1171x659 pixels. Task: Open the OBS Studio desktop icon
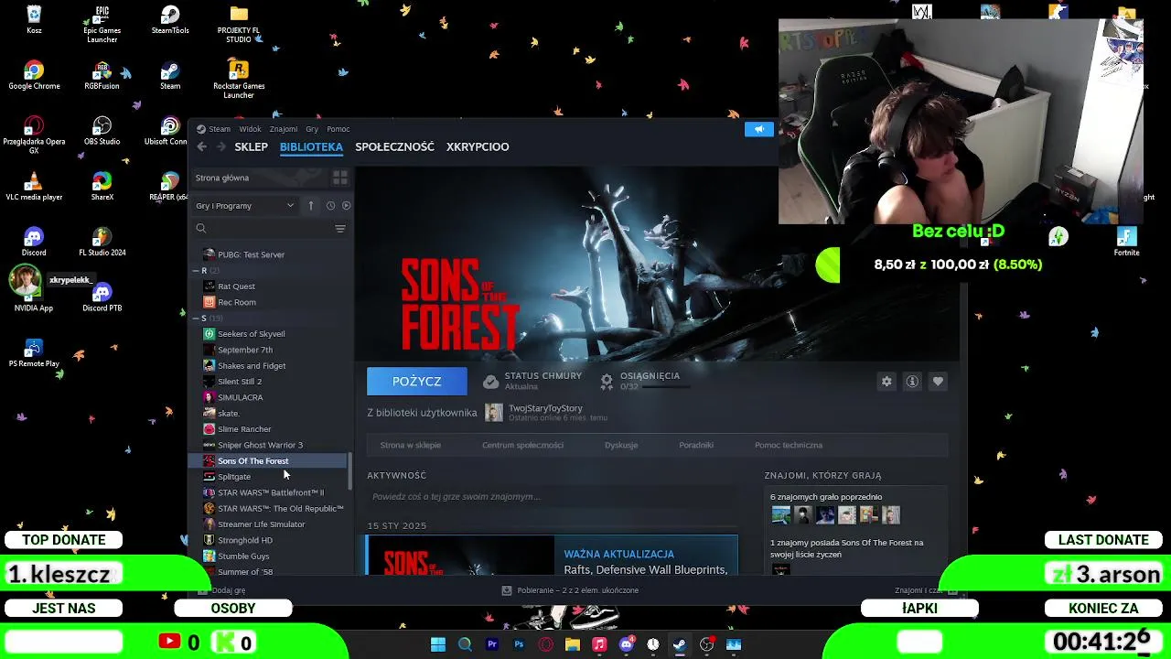coord(102,131)
